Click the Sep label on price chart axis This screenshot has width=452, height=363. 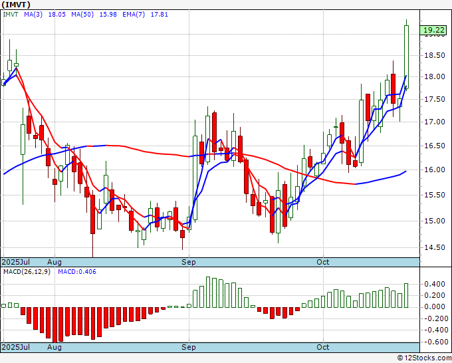click(x=189, y=262)
